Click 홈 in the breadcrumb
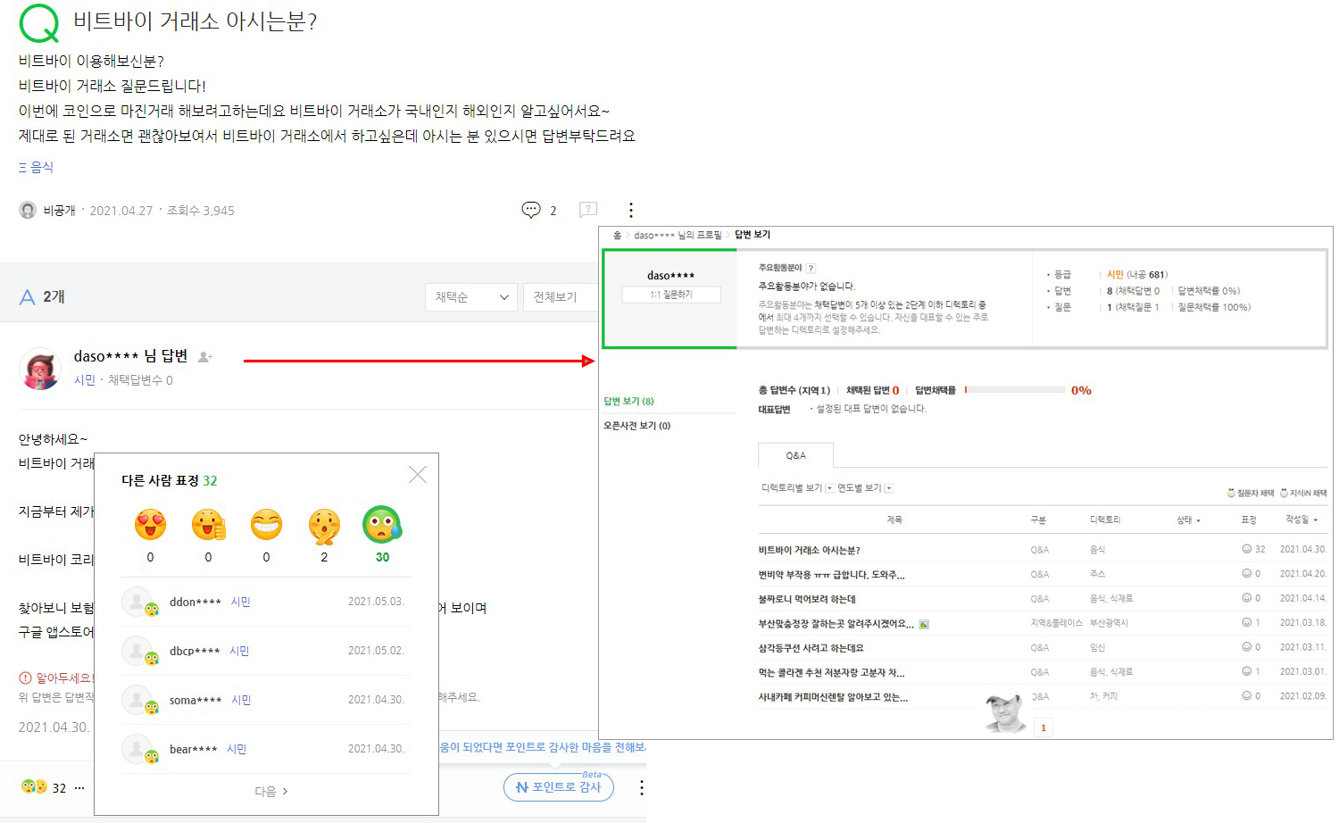This screenshot has height=823, width=1339. coord(617,235)
